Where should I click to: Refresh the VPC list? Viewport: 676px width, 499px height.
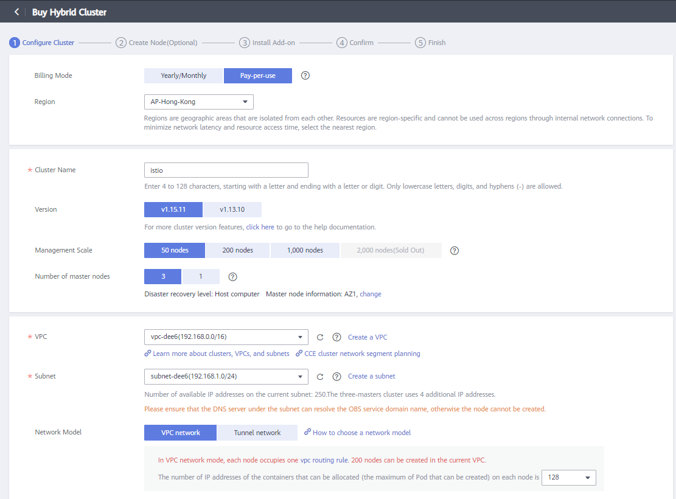tap(320, 337)
